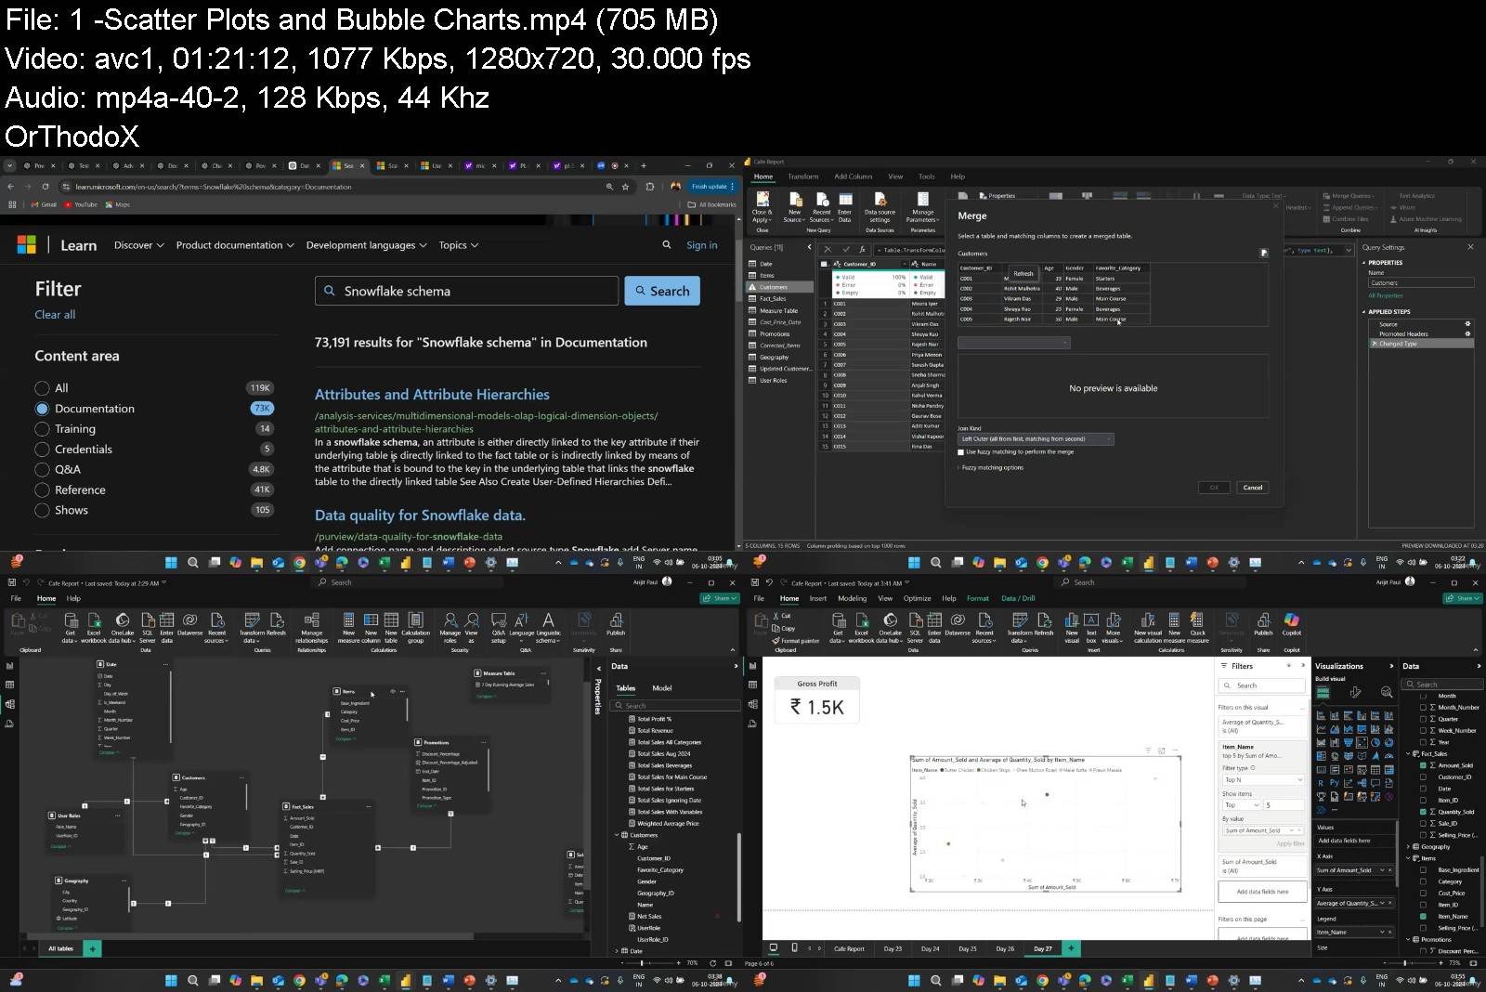Click Publish in the model view ribbon
This screenshot has width=1486, height=992.
pos(616,624)
